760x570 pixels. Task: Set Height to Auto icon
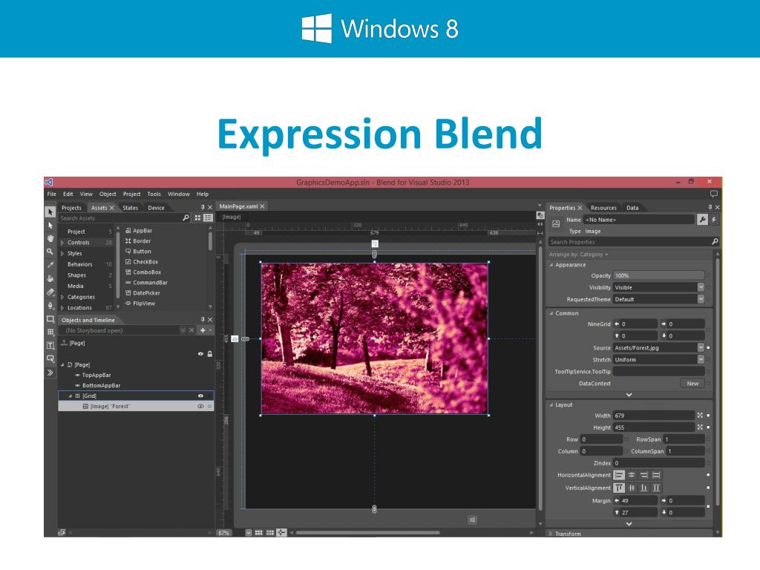click(x=700, y=427)
